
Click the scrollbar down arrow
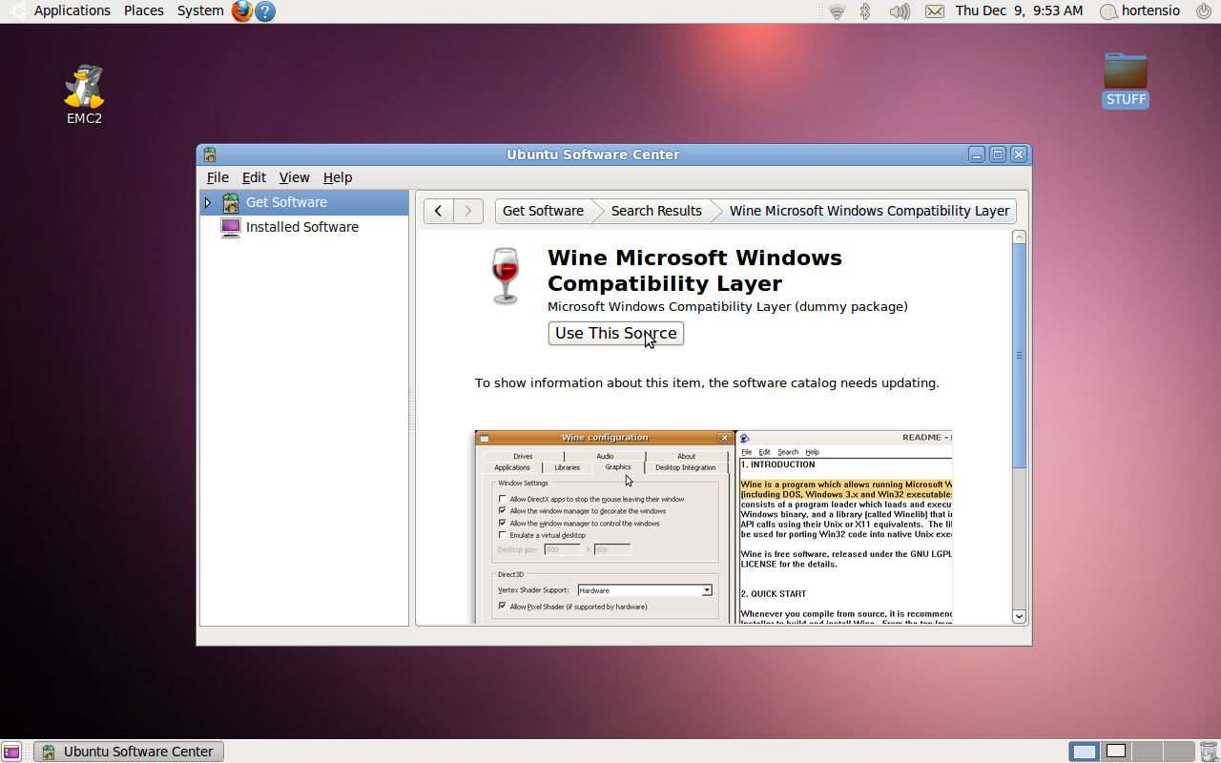[x=1019, y=616]
